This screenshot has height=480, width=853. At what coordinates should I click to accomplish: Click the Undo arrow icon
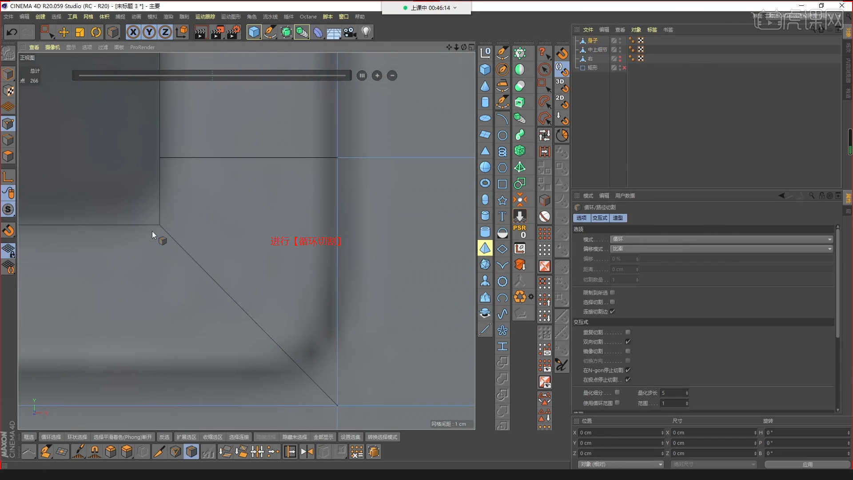pyautogui.click(x=12, y=32)
